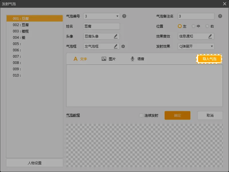
Task: Enable the 连续发射 checkbox
Action: [141, 115]
